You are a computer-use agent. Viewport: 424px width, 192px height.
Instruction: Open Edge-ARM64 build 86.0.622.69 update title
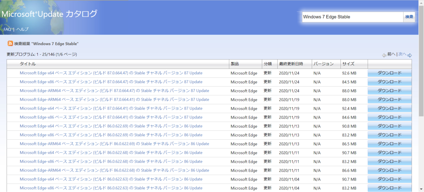tap(114, 144)
